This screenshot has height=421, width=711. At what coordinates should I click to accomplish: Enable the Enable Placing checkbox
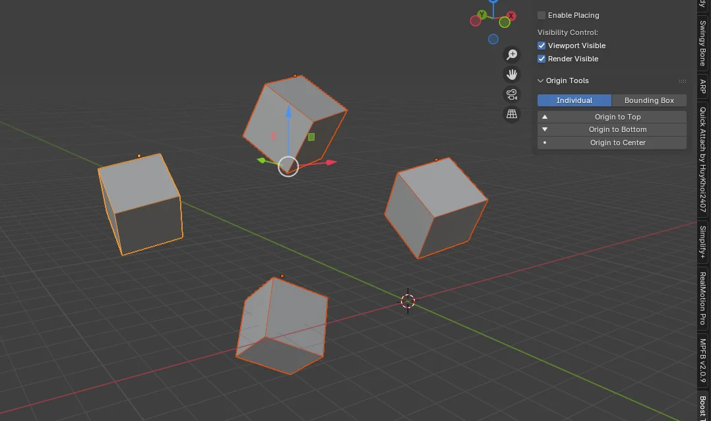[541, 15]
